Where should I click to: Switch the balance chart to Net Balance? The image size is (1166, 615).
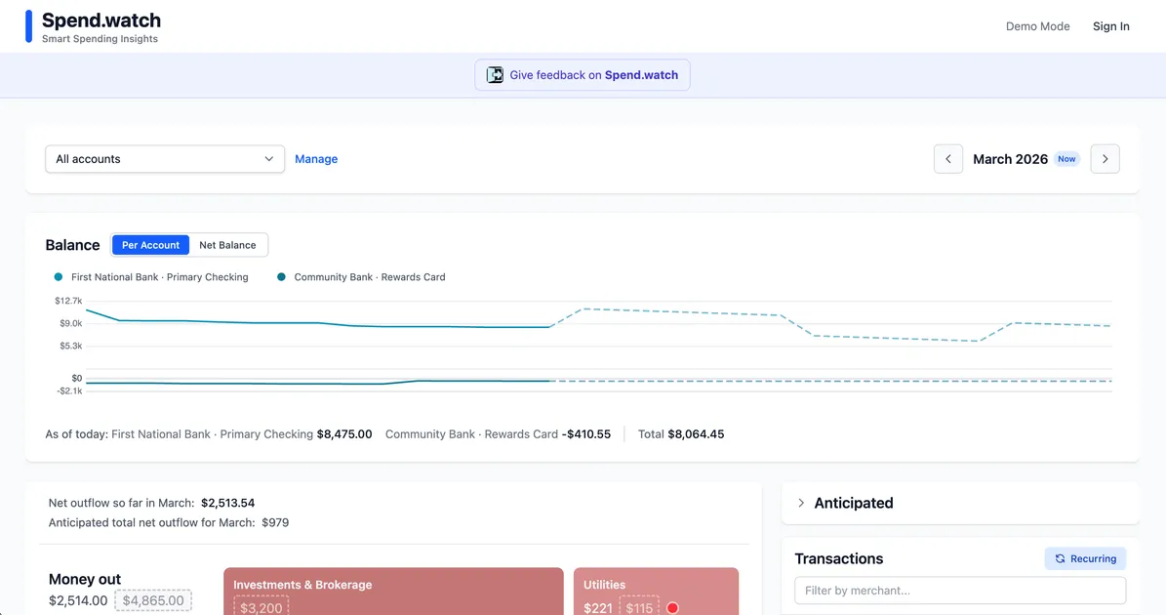[x=227, y=245]
